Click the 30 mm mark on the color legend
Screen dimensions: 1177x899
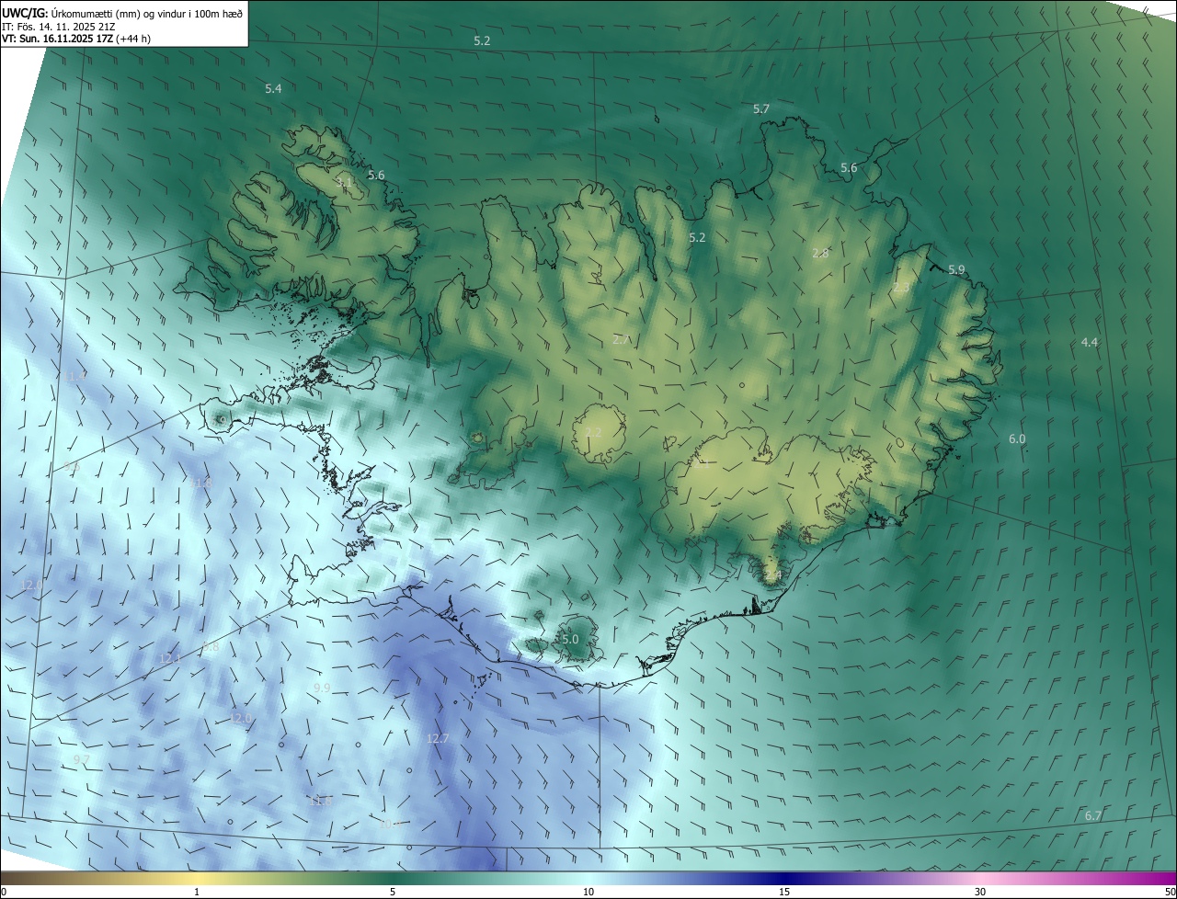point(980,892)
